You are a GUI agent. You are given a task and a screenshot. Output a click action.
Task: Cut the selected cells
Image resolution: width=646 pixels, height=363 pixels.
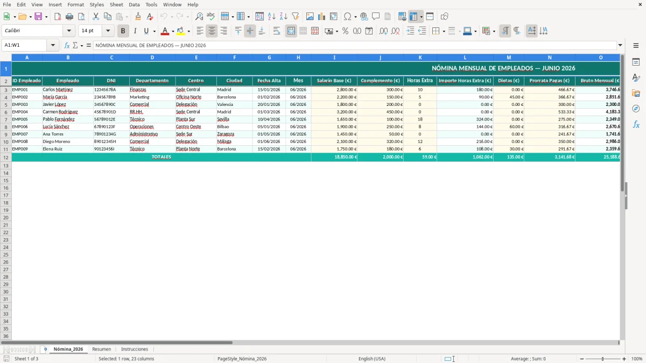click(96, 17)
